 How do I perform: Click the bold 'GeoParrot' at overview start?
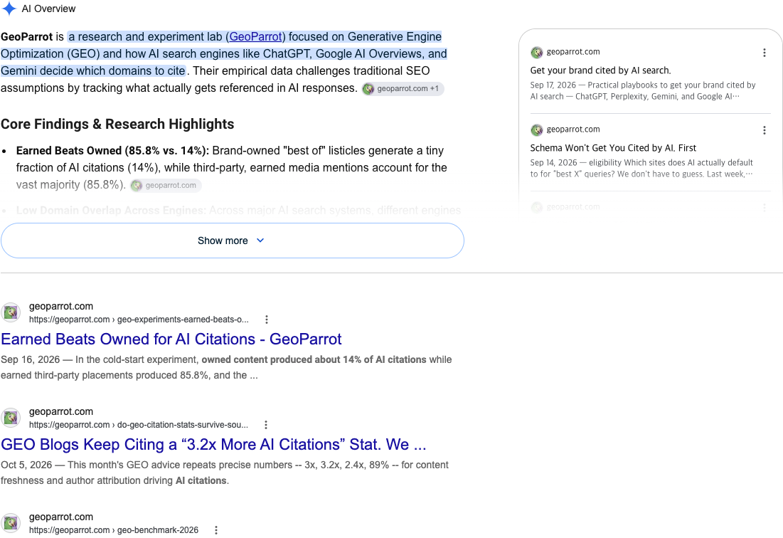click(x=26, y=37)
